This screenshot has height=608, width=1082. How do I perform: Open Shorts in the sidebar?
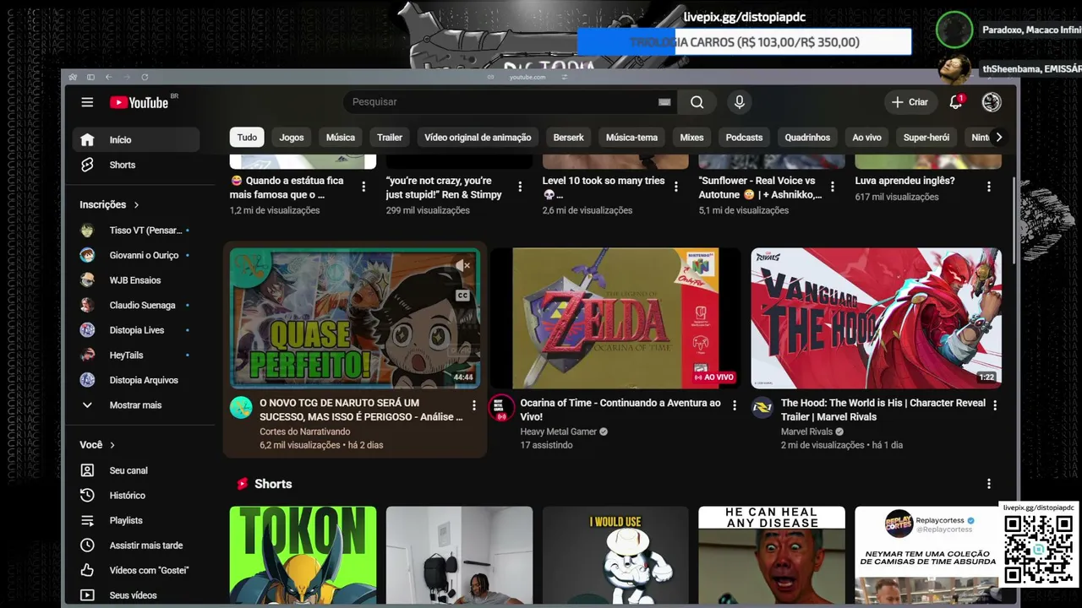coord(136,166)
